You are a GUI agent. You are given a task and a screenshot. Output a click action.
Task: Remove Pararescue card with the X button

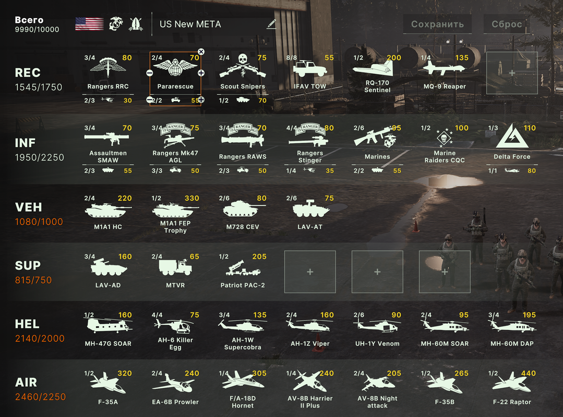pos(201,52)
